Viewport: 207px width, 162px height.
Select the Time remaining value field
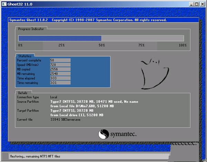coord(60,83)
